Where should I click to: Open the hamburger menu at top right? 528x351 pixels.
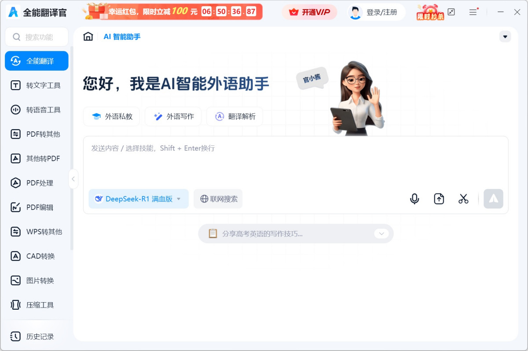[x=473, y=12]
